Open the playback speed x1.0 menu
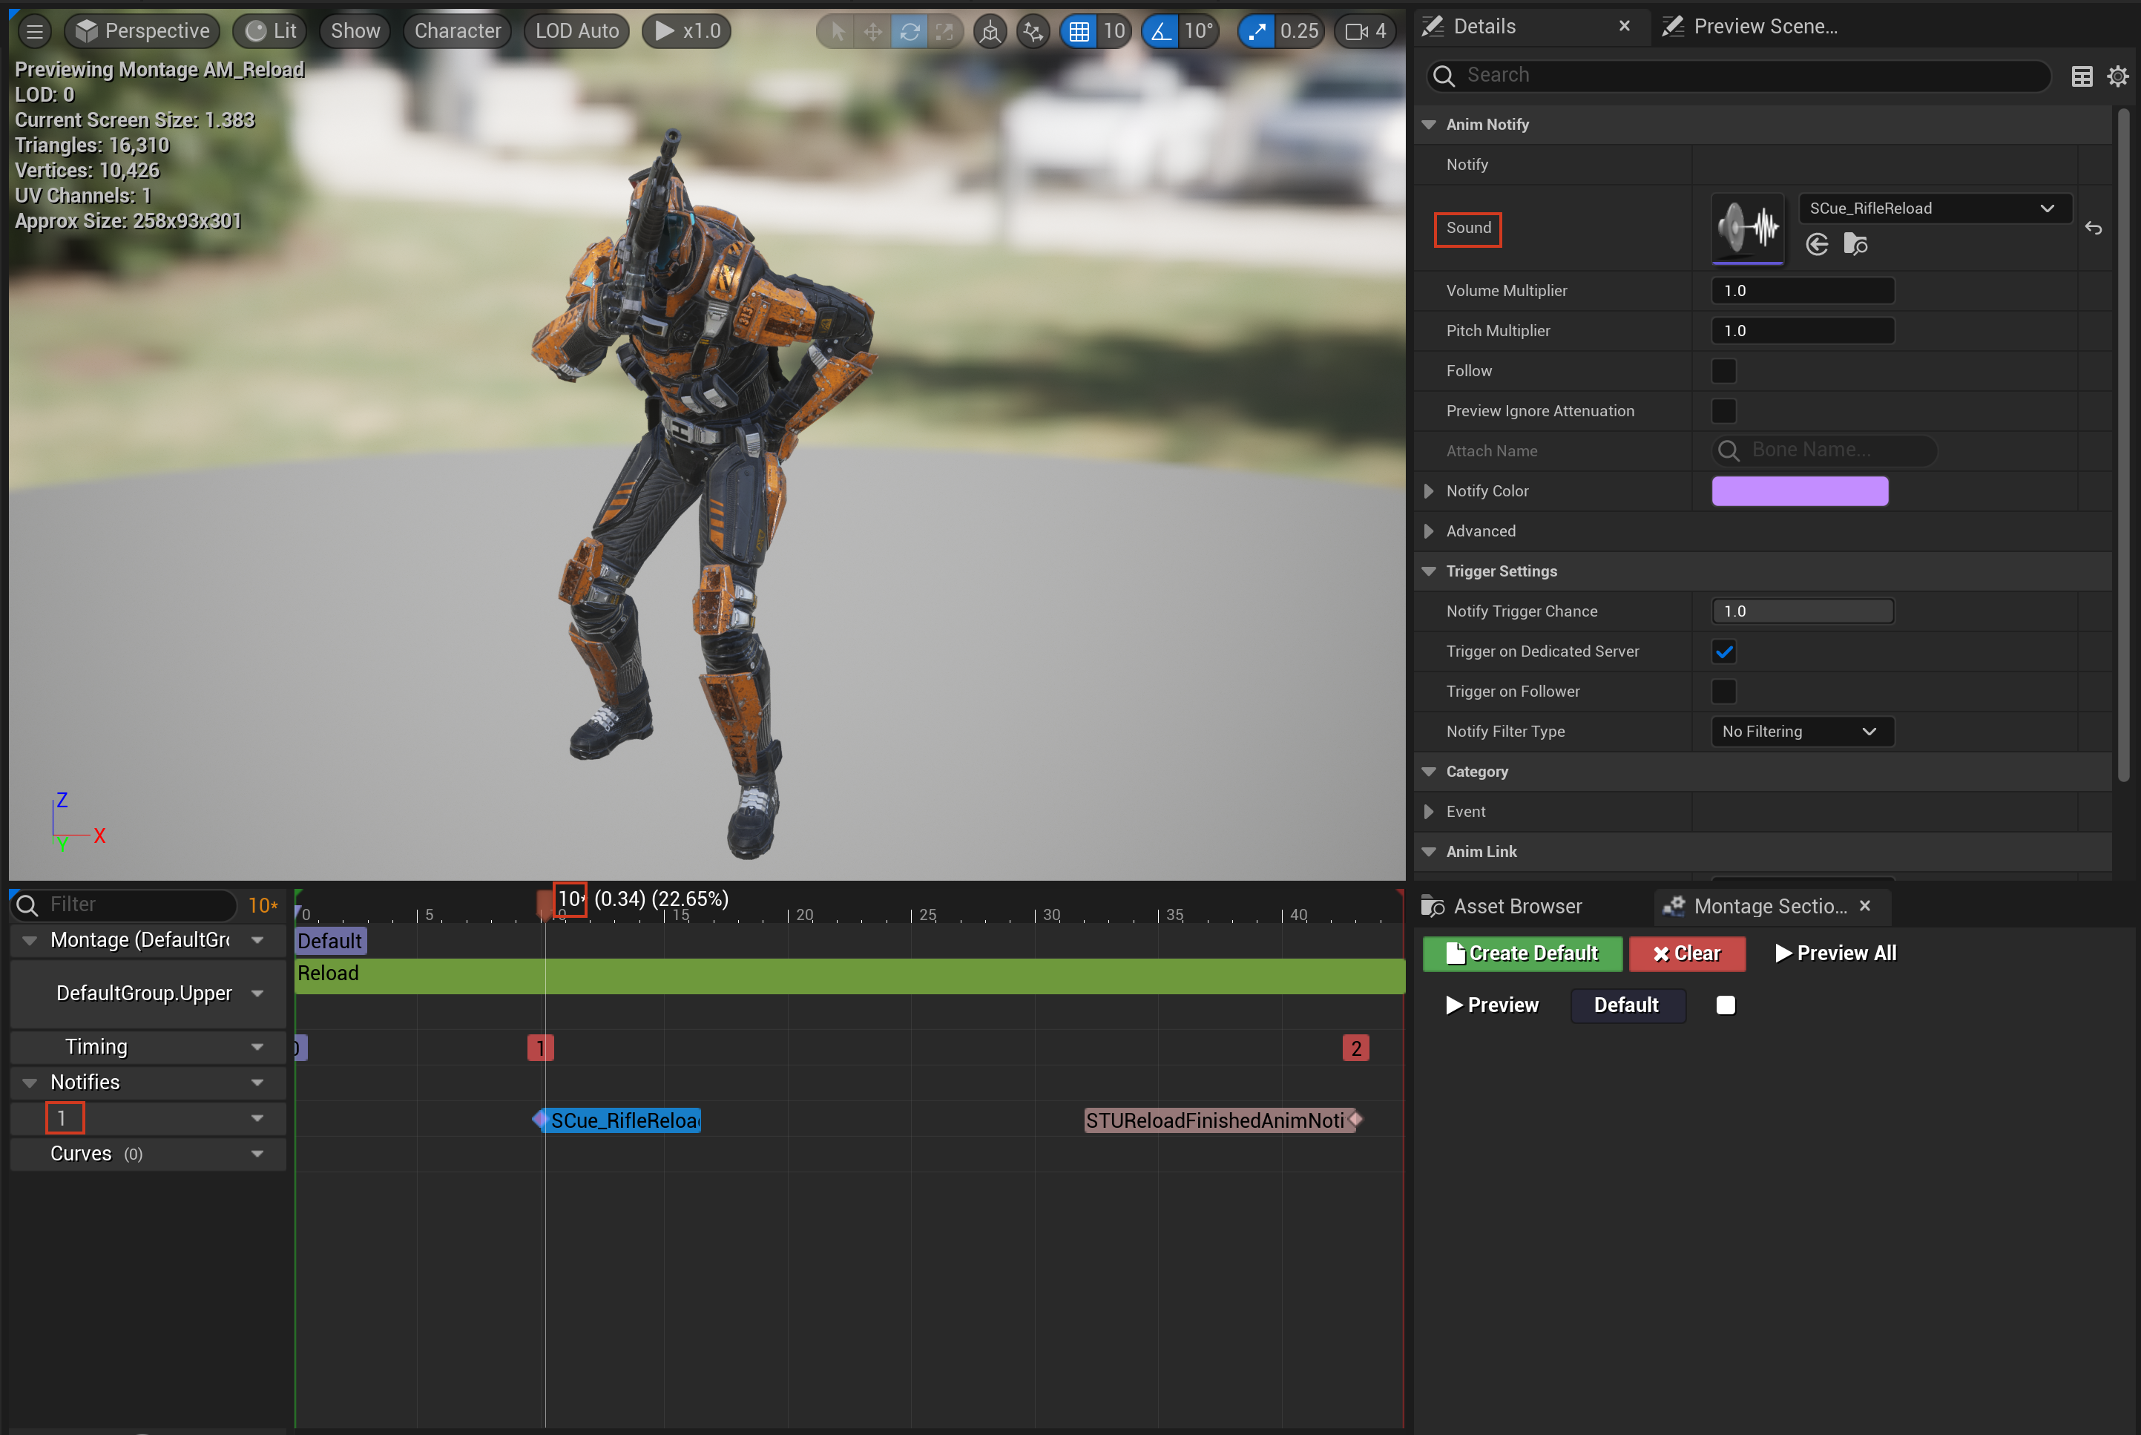 click(687, 31)
